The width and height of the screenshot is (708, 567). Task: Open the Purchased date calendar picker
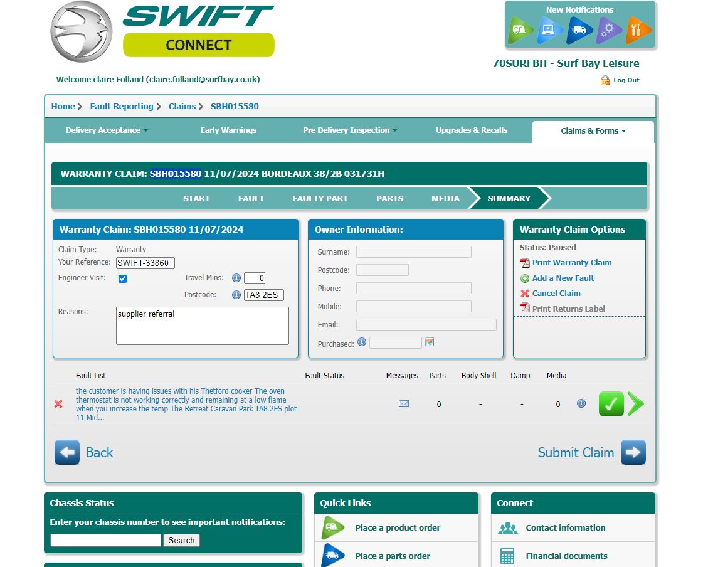[430, 342]
